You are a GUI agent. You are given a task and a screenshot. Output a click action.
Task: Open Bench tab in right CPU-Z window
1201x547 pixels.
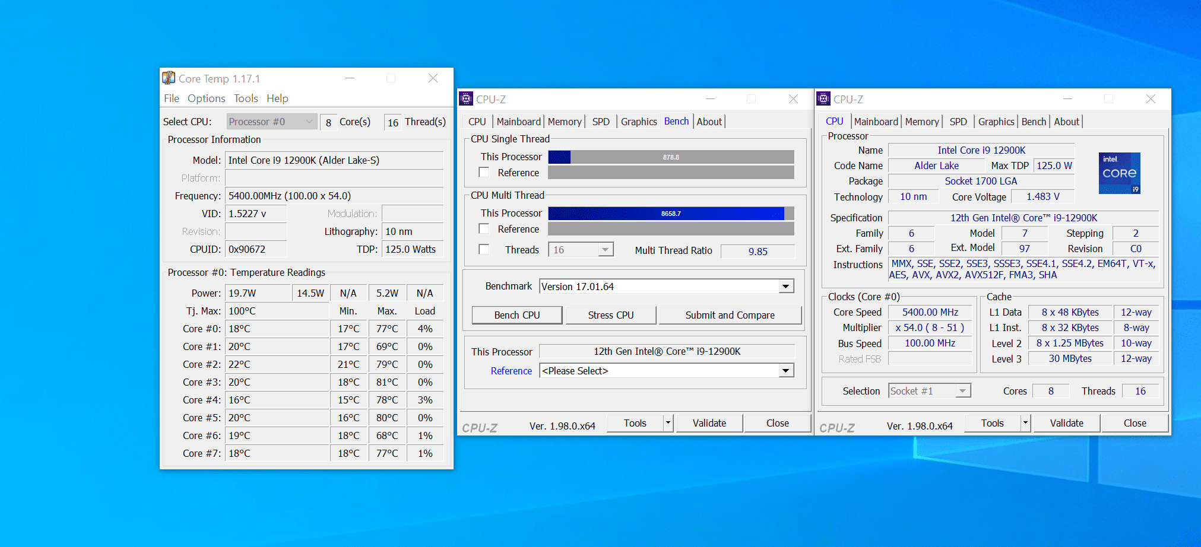[x=1034, y=122]
